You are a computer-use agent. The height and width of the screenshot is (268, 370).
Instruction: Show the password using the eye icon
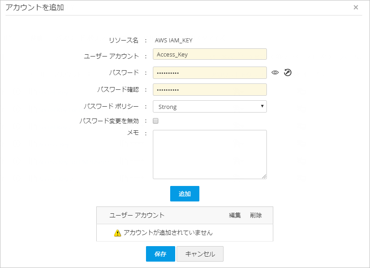pos(275,72)
